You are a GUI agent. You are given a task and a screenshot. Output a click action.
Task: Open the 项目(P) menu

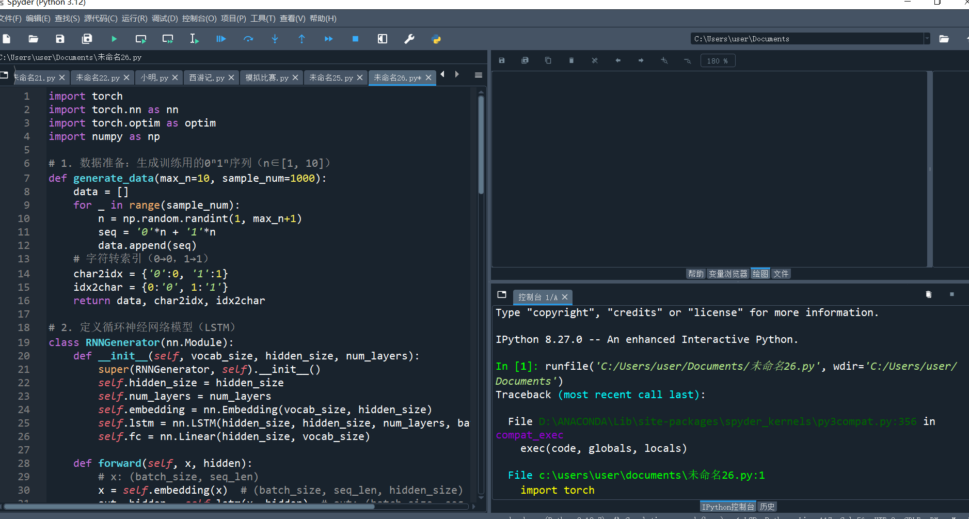coord(233,19)
